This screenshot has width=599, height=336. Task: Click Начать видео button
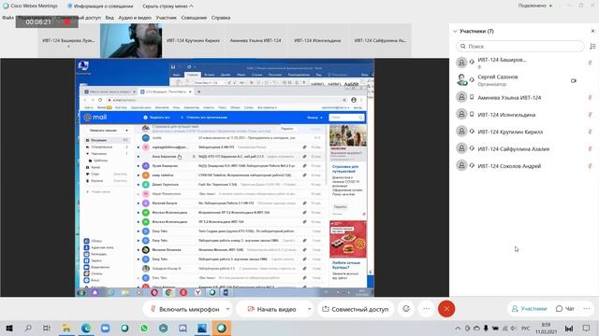271,309
